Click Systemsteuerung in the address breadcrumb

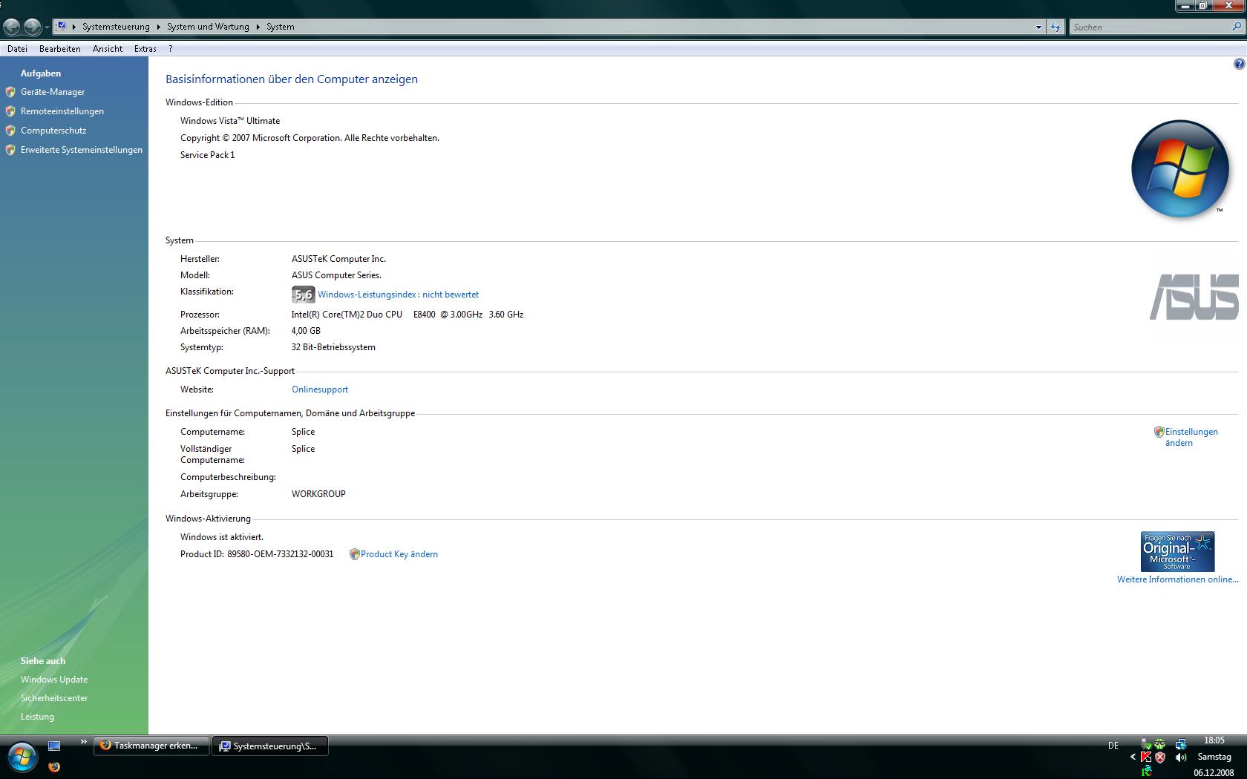coord(116,27)
